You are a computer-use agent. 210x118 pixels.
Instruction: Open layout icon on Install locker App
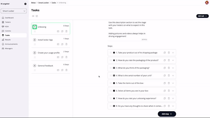click(58, 44)
